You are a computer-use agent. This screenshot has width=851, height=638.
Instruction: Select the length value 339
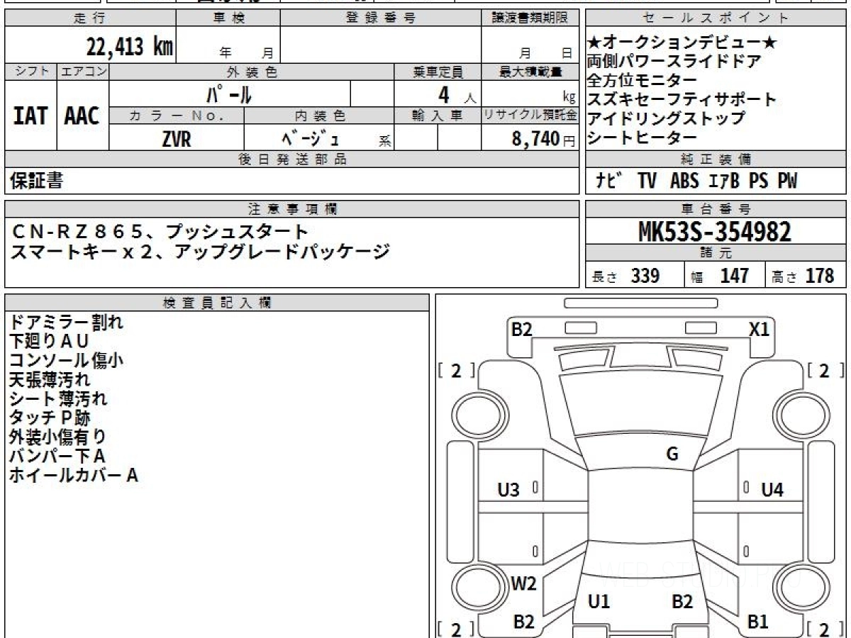point(645,276)
